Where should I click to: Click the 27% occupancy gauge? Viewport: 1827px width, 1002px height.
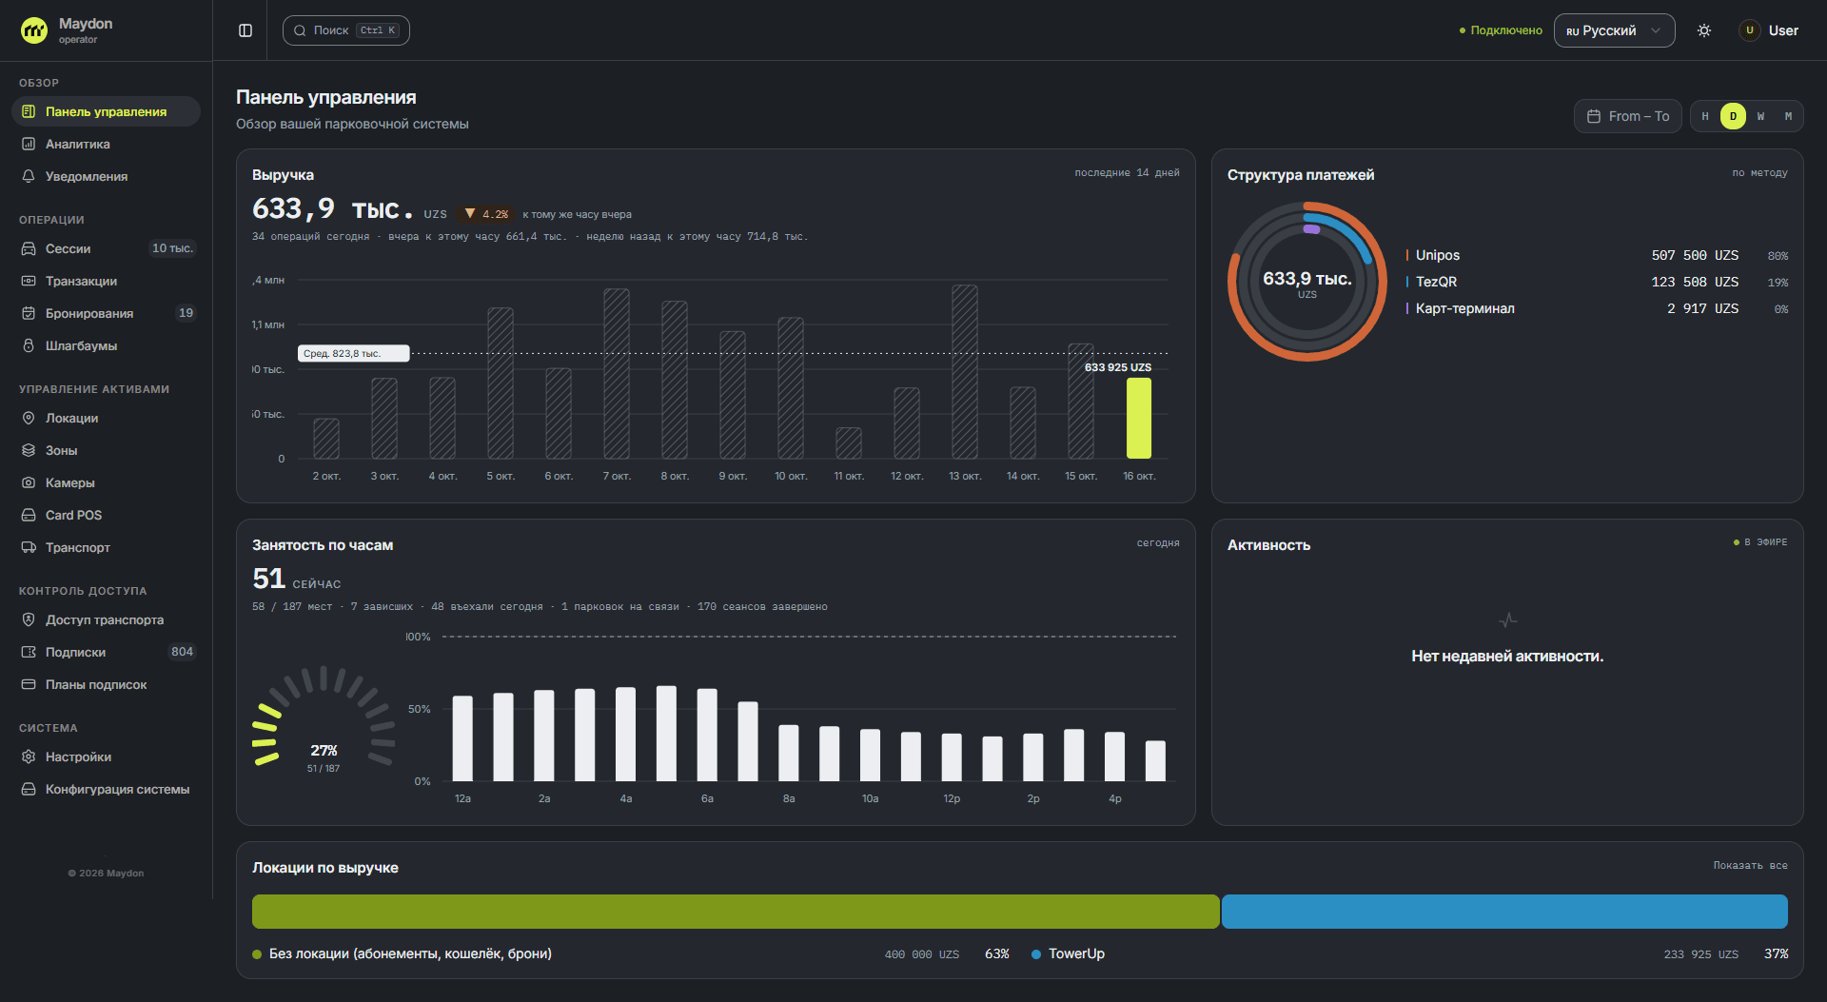pos(324,718)
